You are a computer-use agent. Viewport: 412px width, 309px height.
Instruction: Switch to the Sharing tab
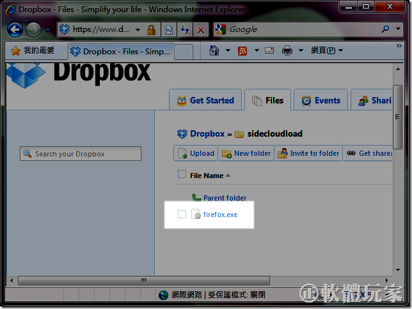372,100
